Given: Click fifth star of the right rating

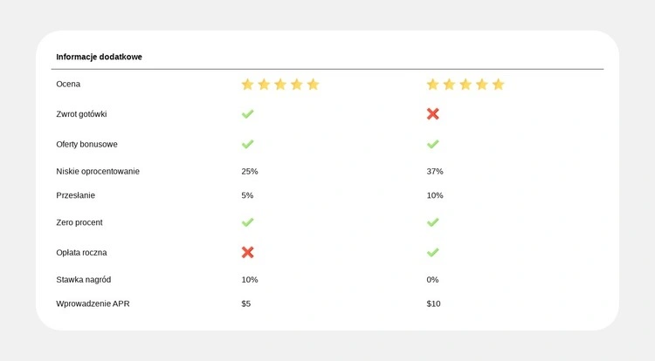Looking at the screenshot, I should coord(499,85).
